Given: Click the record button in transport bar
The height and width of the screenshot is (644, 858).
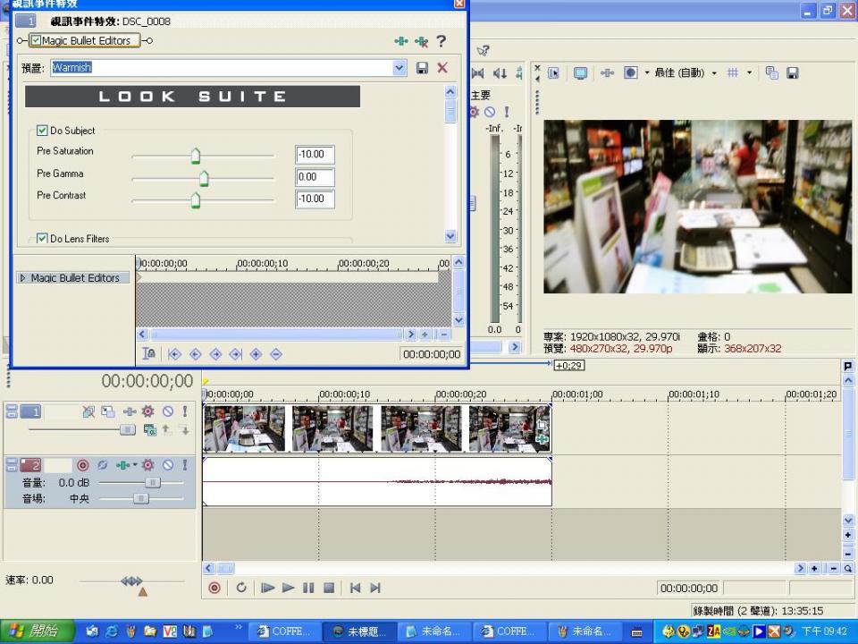Looking at the screenshot, I should [214, 588].
